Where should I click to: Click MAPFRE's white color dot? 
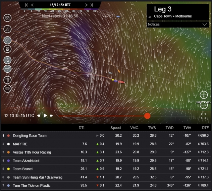click(8, 144)
